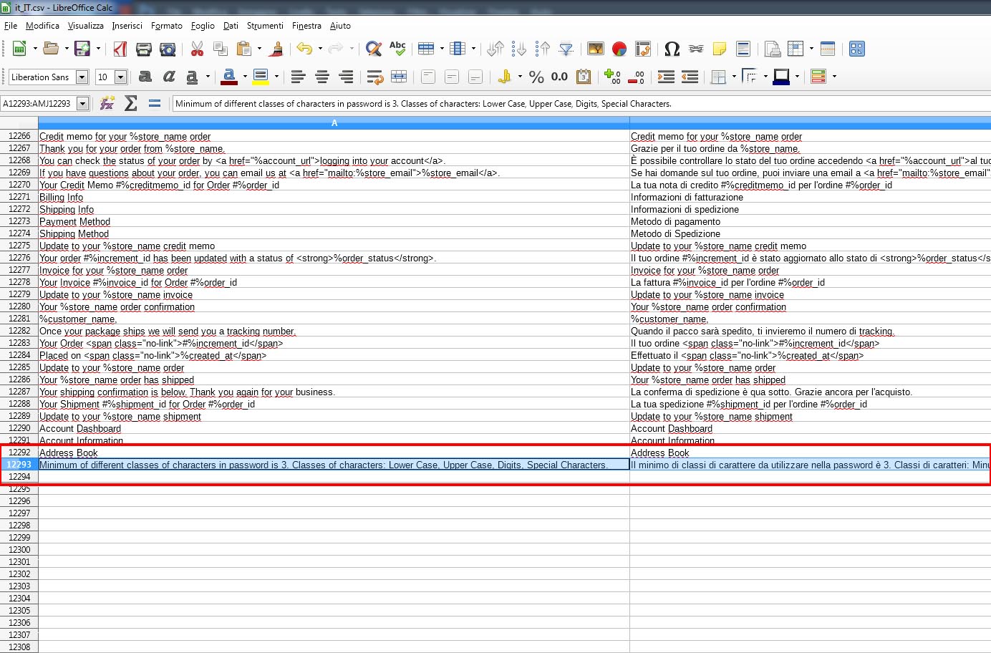This screenshot has height=653, width=991.
Task: Toggle Bold formatting
Action: click(x=145, y=77)
